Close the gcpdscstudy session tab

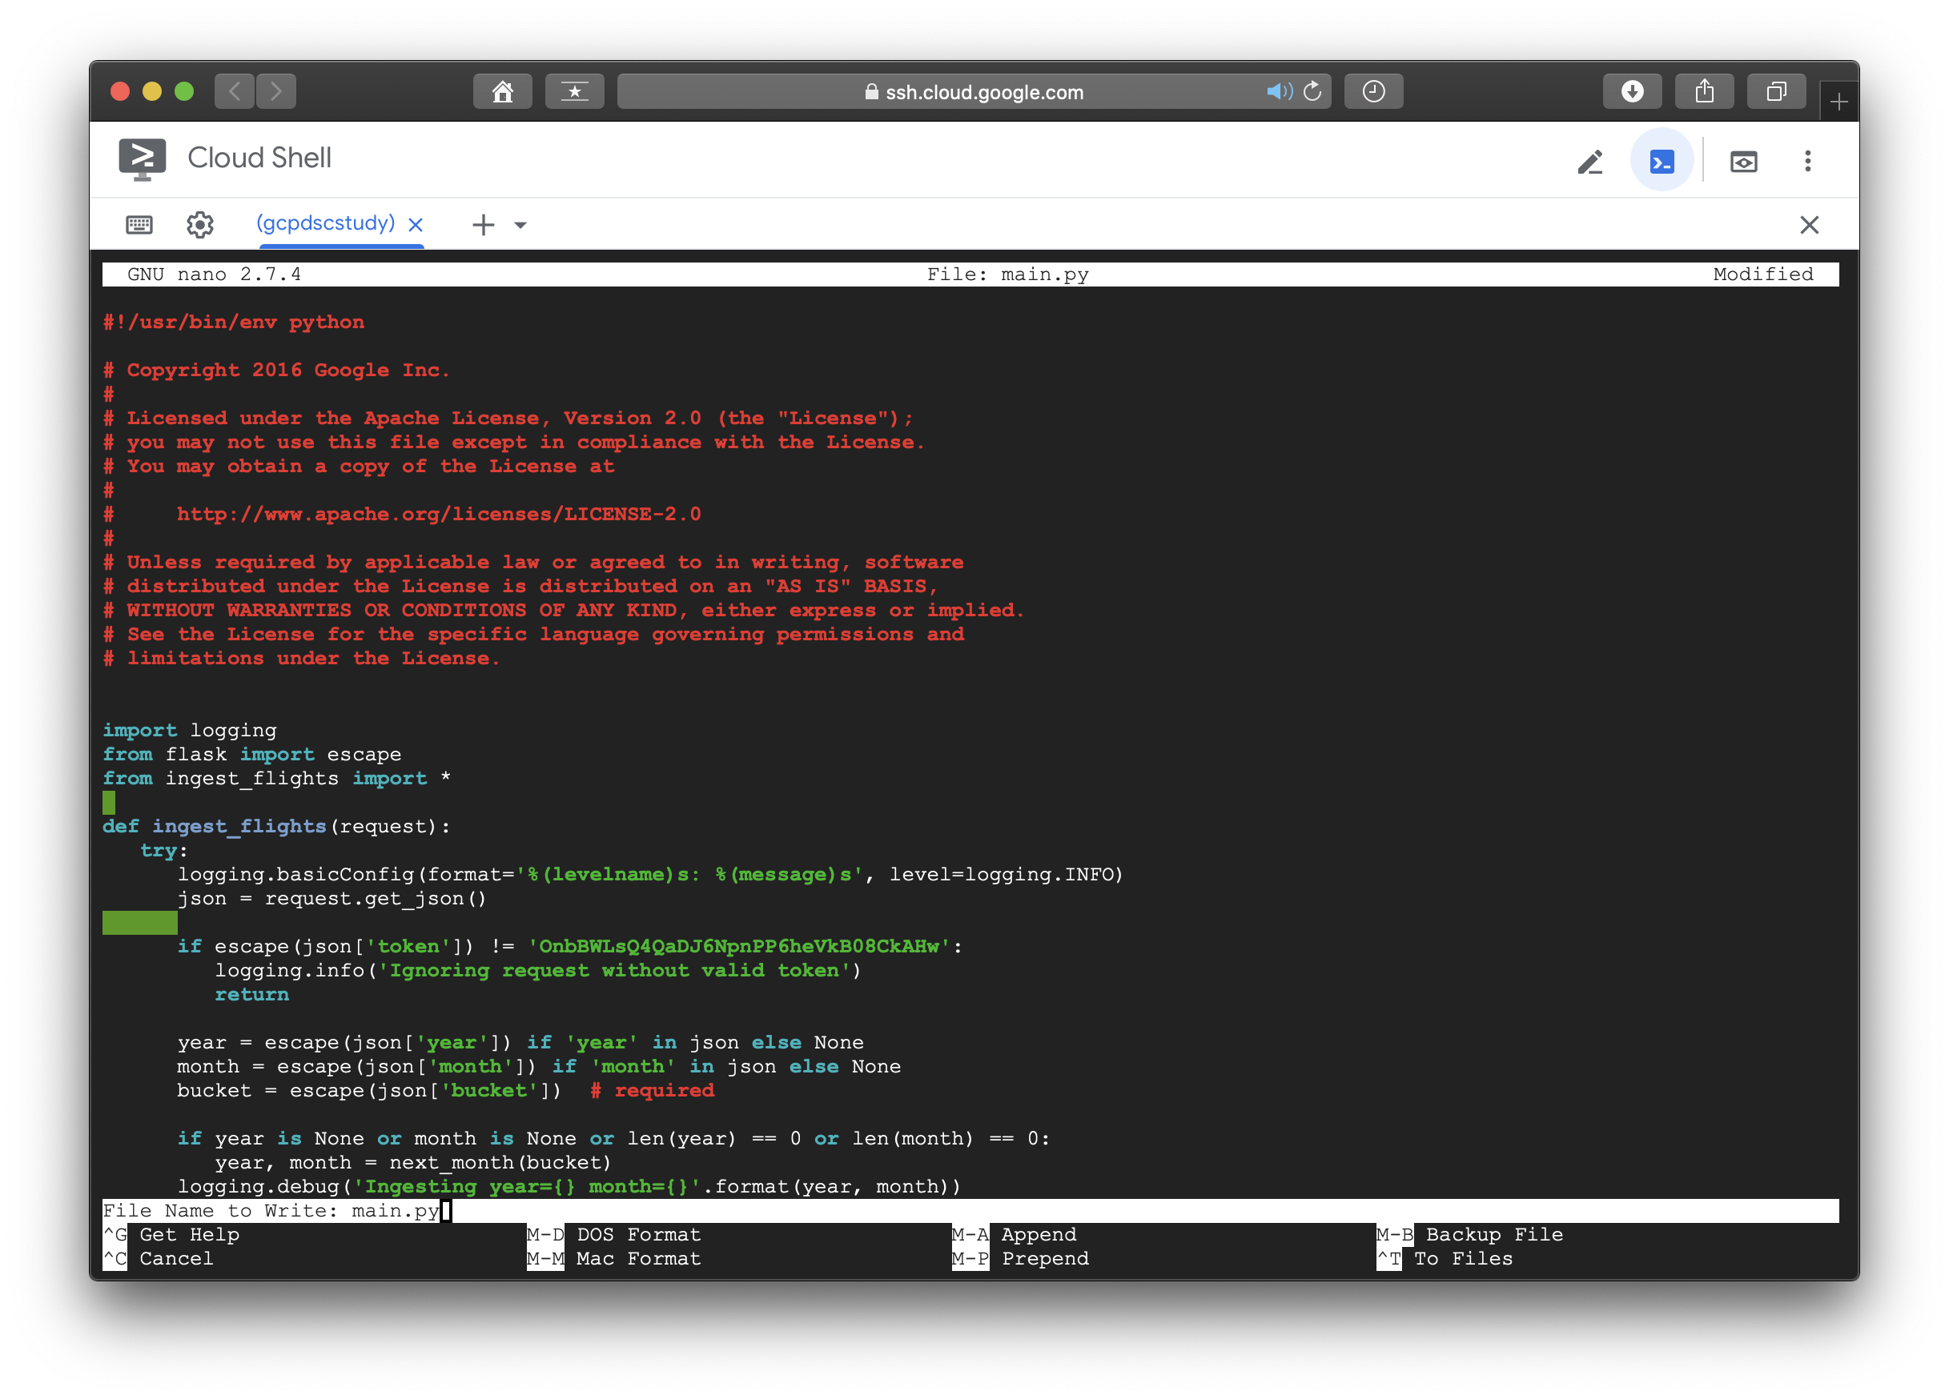[416, 225]
